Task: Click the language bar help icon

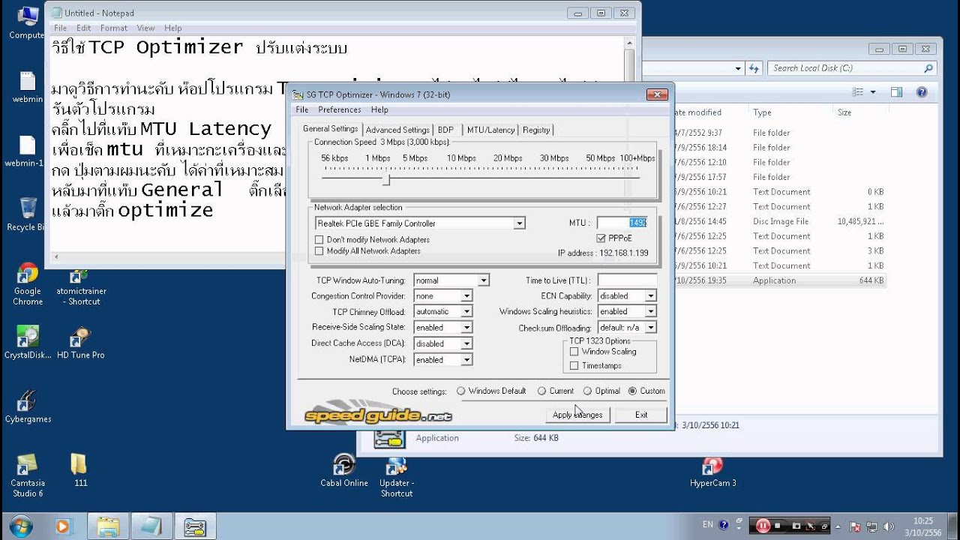Action: coord(724,525)
